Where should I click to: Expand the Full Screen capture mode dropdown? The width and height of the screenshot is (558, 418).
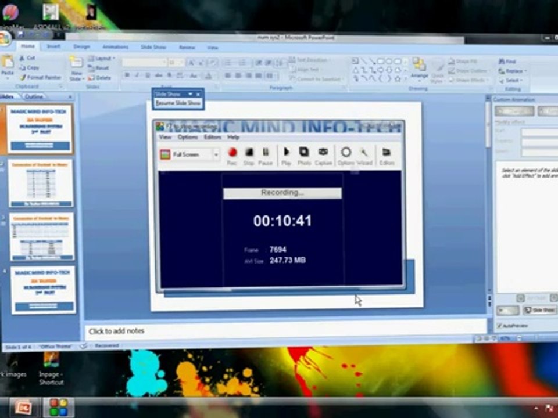(216, 154)
